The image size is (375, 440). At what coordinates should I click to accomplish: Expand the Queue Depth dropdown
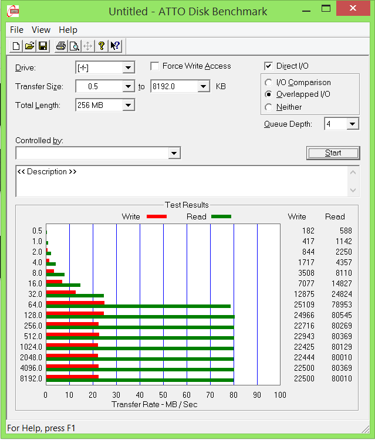pos(352,124)
